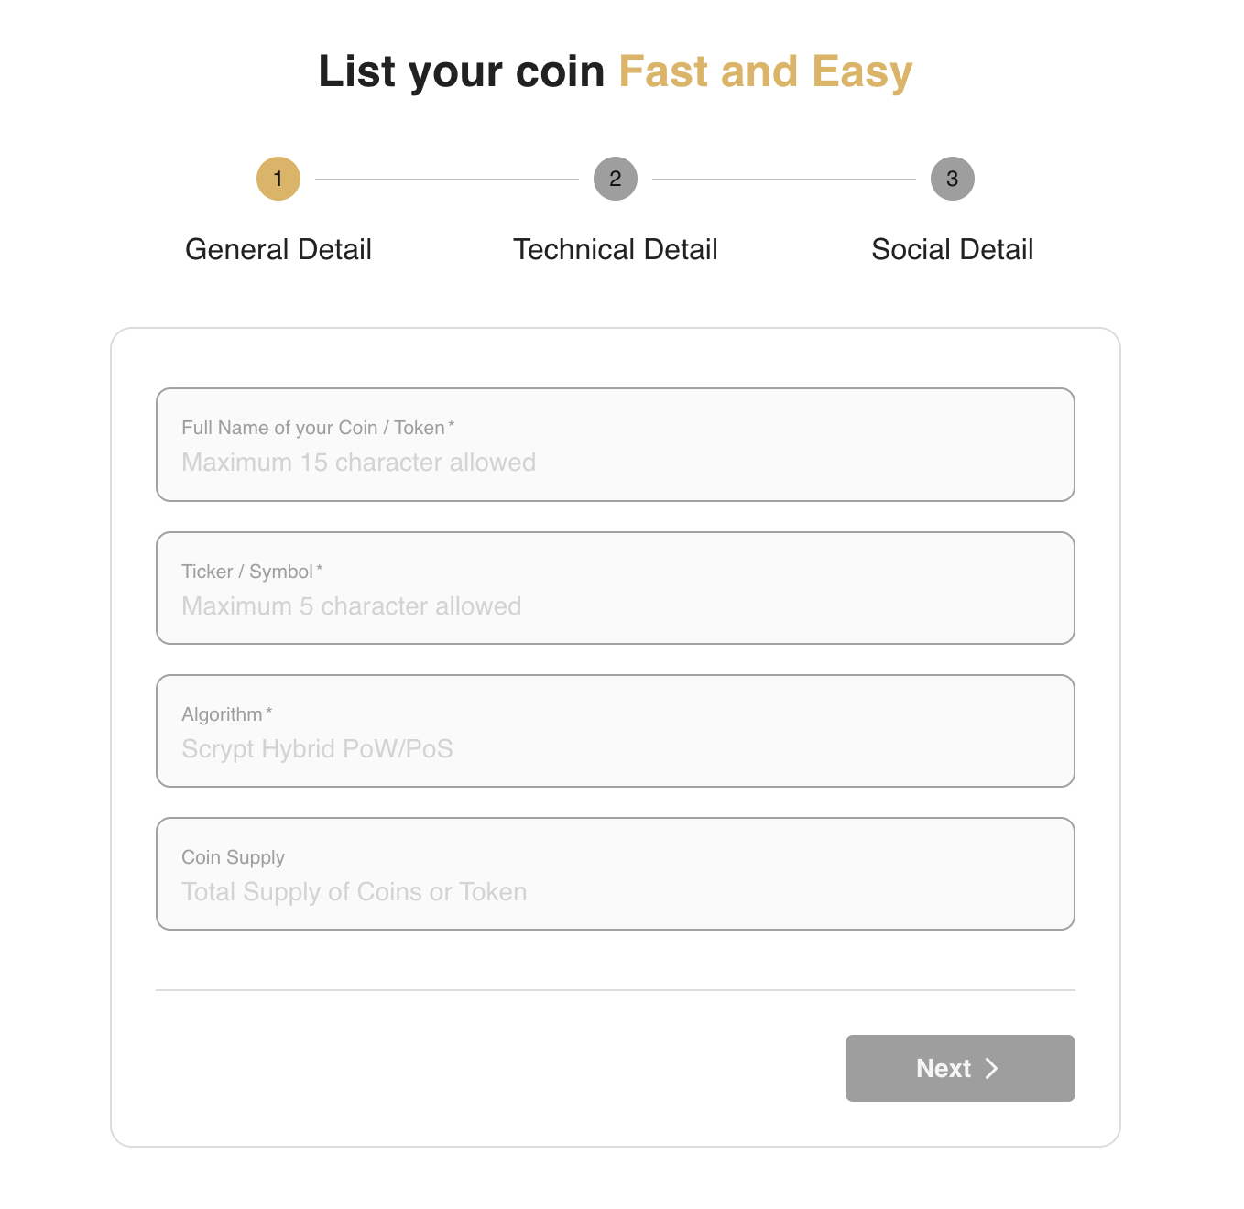
Task: Select the gray circle above Technical Detail
Action: pos(615,179)
